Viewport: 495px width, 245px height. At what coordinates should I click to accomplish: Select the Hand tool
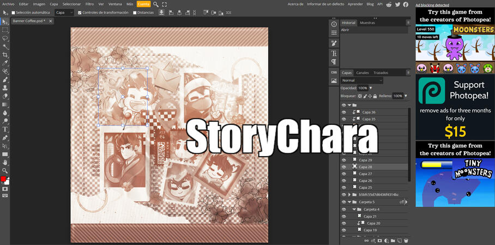coord(5,162)
